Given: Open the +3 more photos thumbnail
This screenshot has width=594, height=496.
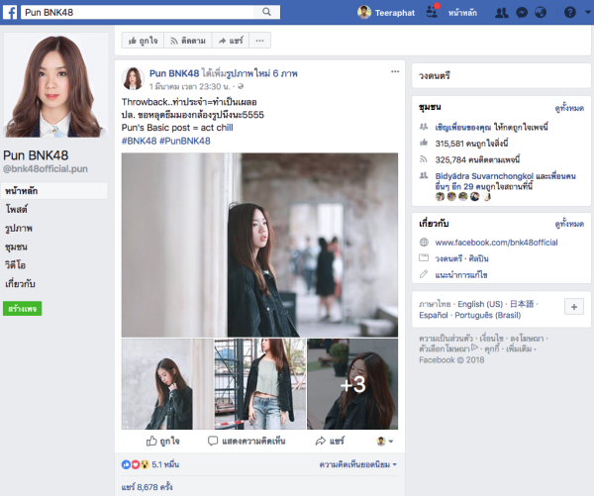Looking at the screenshot, I should [x=352, y=384].
